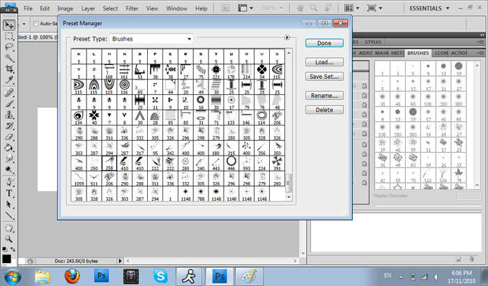Screen dimensions: 488x286
Task: Select the Line tool
Action: [x=9, y=216]
